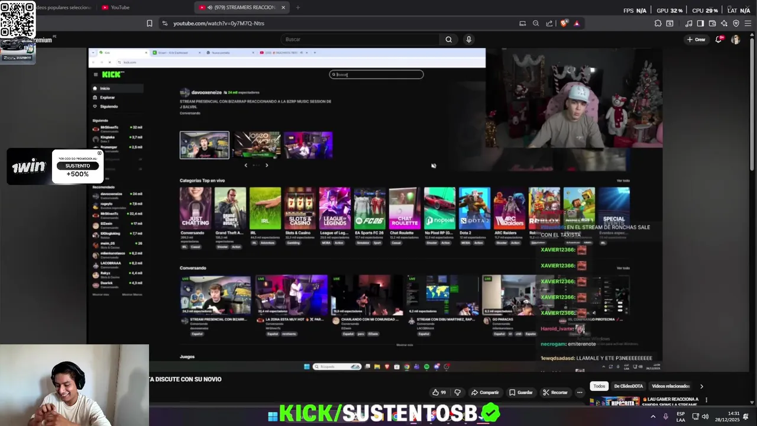This screenshot has width=757, height=426.
Task: Open more actions three-dot button
Action: 580,392
